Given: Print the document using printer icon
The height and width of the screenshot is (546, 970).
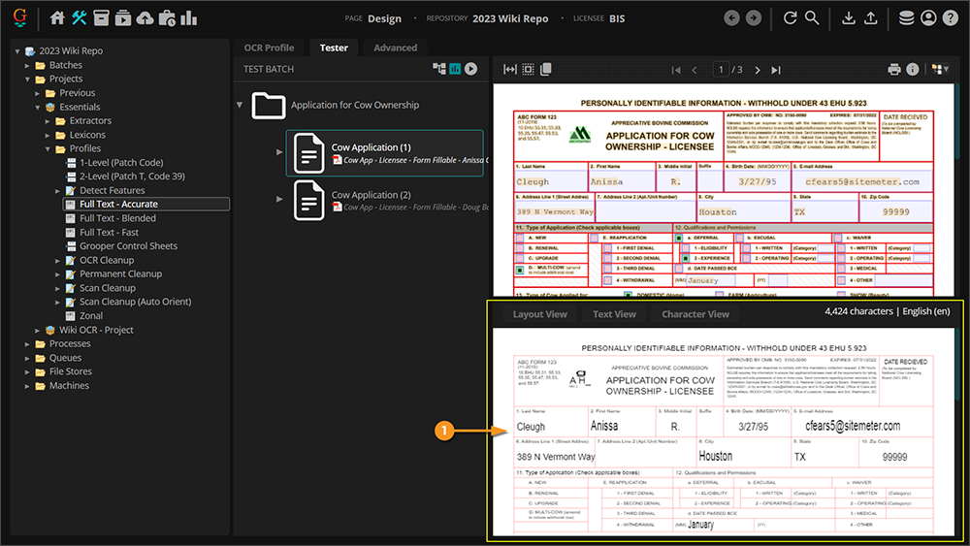Looking at the screenshot, I should coord(894,70).
